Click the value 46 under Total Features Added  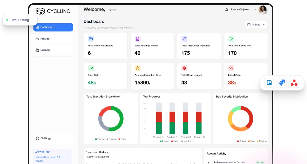137,53
